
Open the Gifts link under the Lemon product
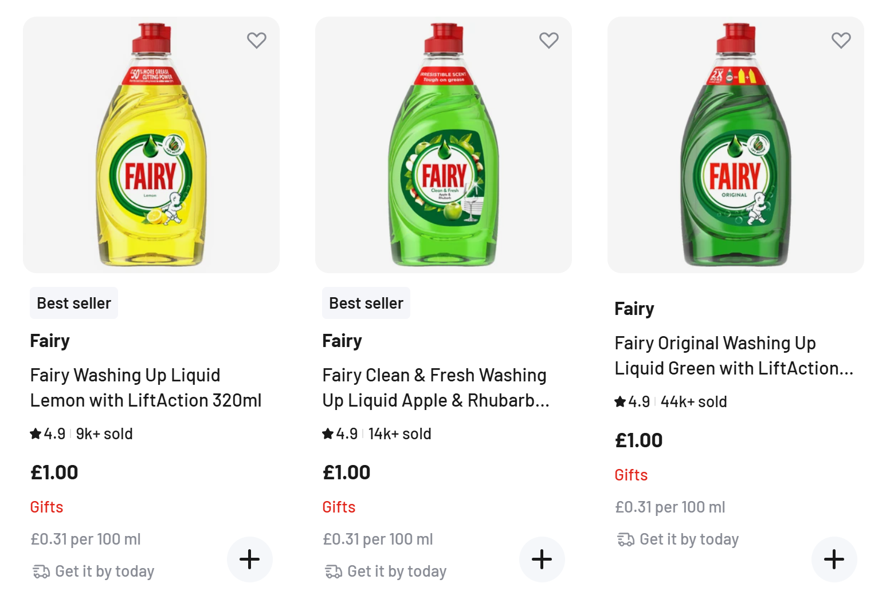[46, 507]
